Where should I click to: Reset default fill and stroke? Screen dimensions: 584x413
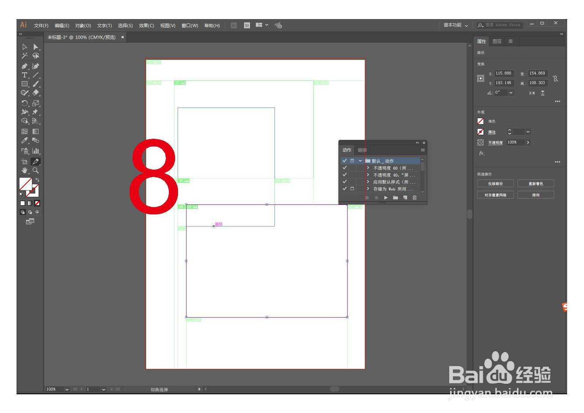21,194
